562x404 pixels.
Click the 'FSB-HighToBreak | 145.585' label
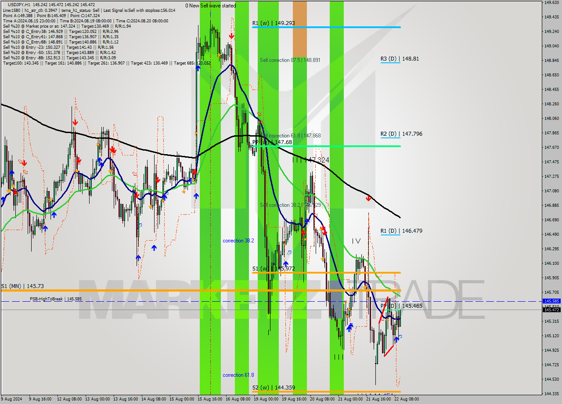[x=56, y=299]
